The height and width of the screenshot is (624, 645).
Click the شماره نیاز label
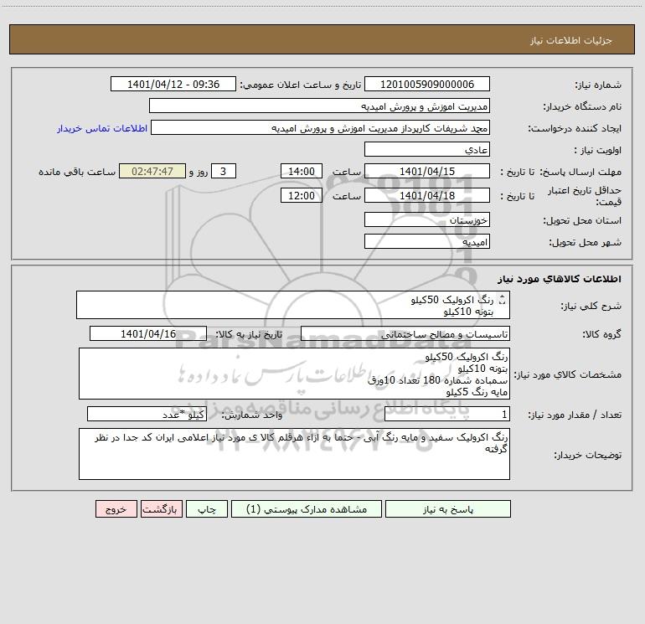coord(598,85)
